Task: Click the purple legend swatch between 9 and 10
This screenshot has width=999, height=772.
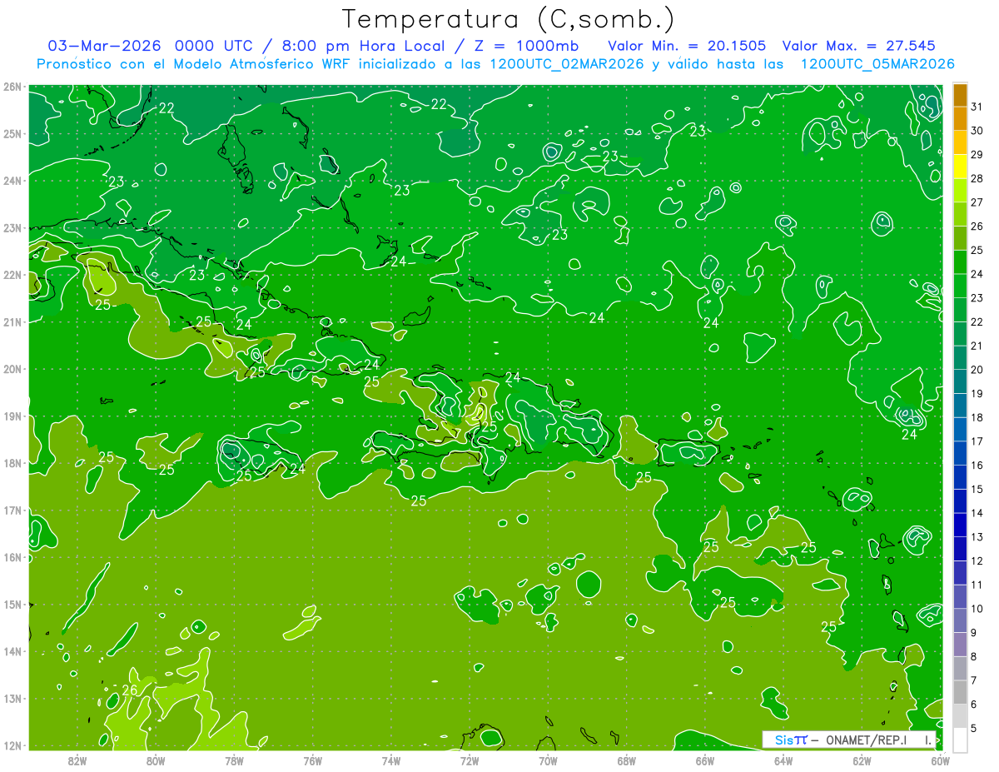Action: (x=960, y=620)
